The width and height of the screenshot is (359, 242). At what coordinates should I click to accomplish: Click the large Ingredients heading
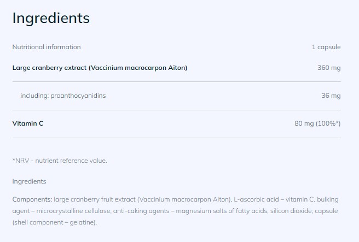pyautogui.click(x=51, y=18)
